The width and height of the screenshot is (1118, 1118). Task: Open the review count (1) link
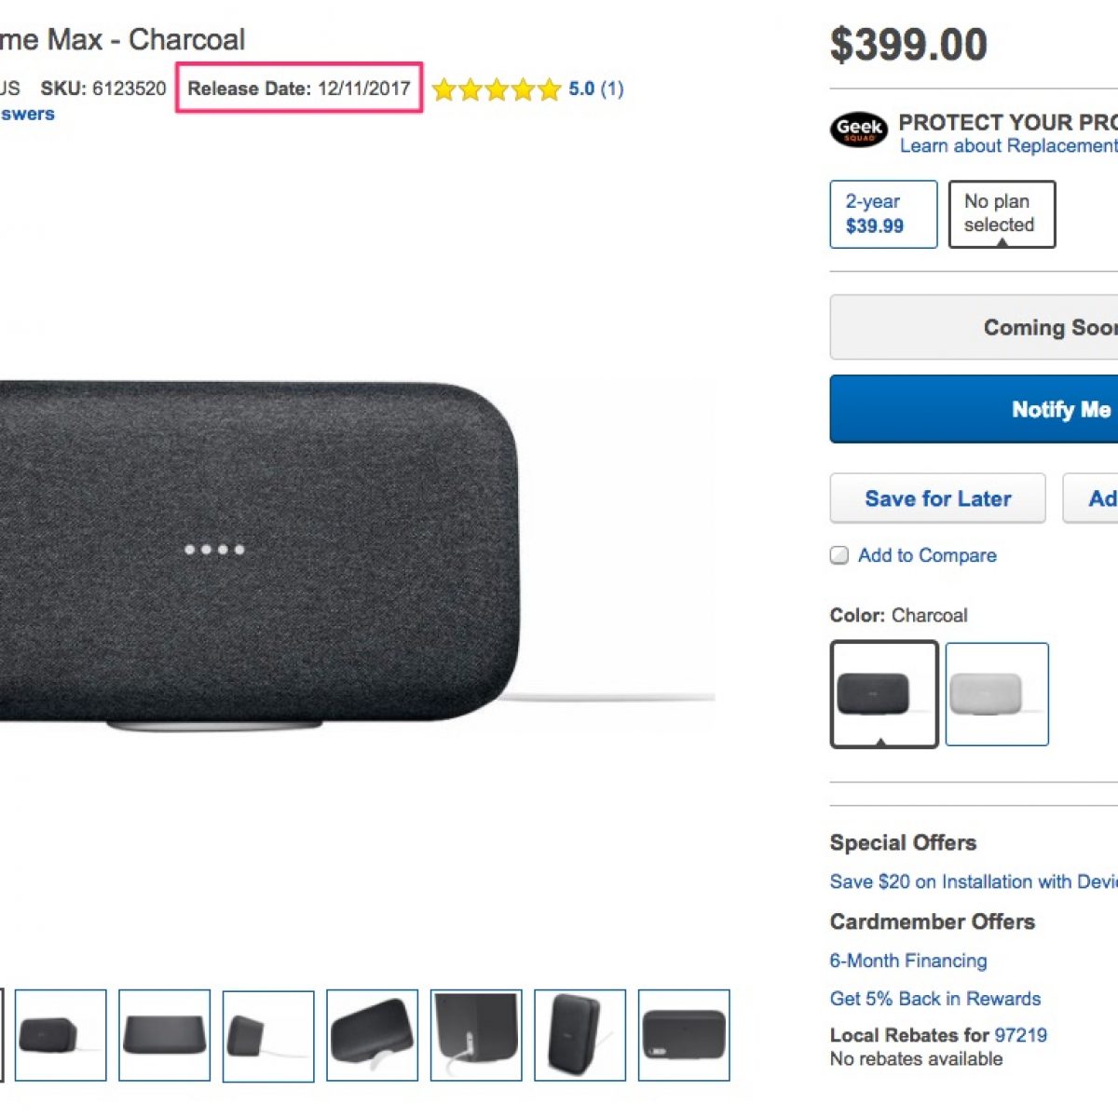[612, 89]
